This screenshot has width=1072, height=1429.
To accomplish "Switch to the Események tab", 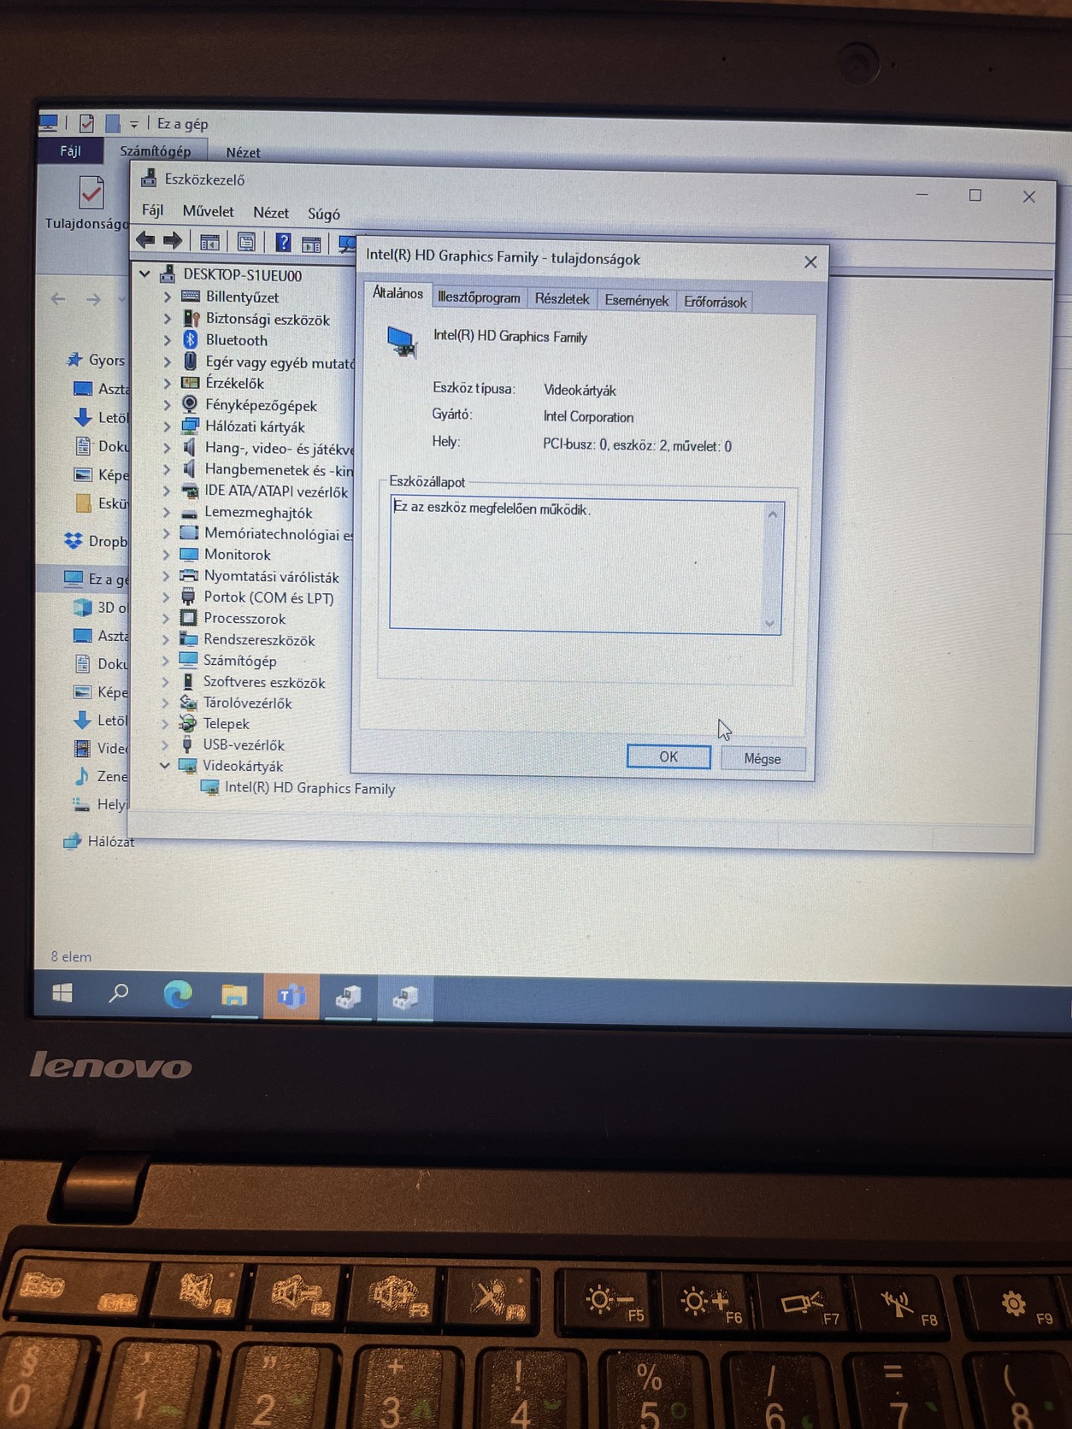I will (636, 300).
